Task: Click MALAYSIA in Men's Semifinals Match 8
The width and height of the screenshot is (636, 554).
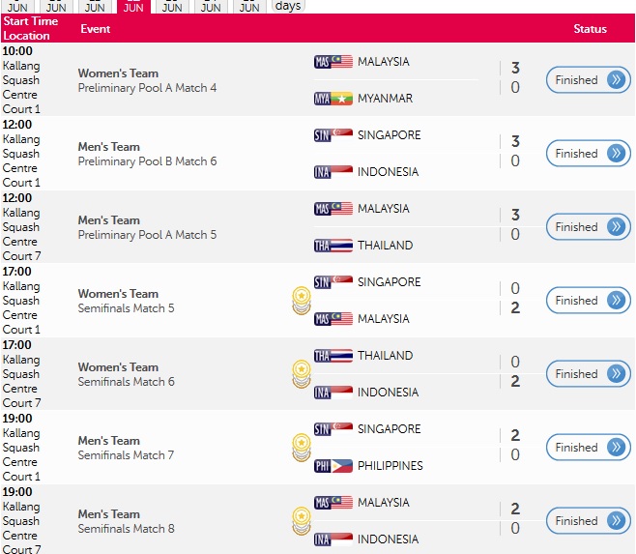Action: pyautogui.click(x=384, y=503)
